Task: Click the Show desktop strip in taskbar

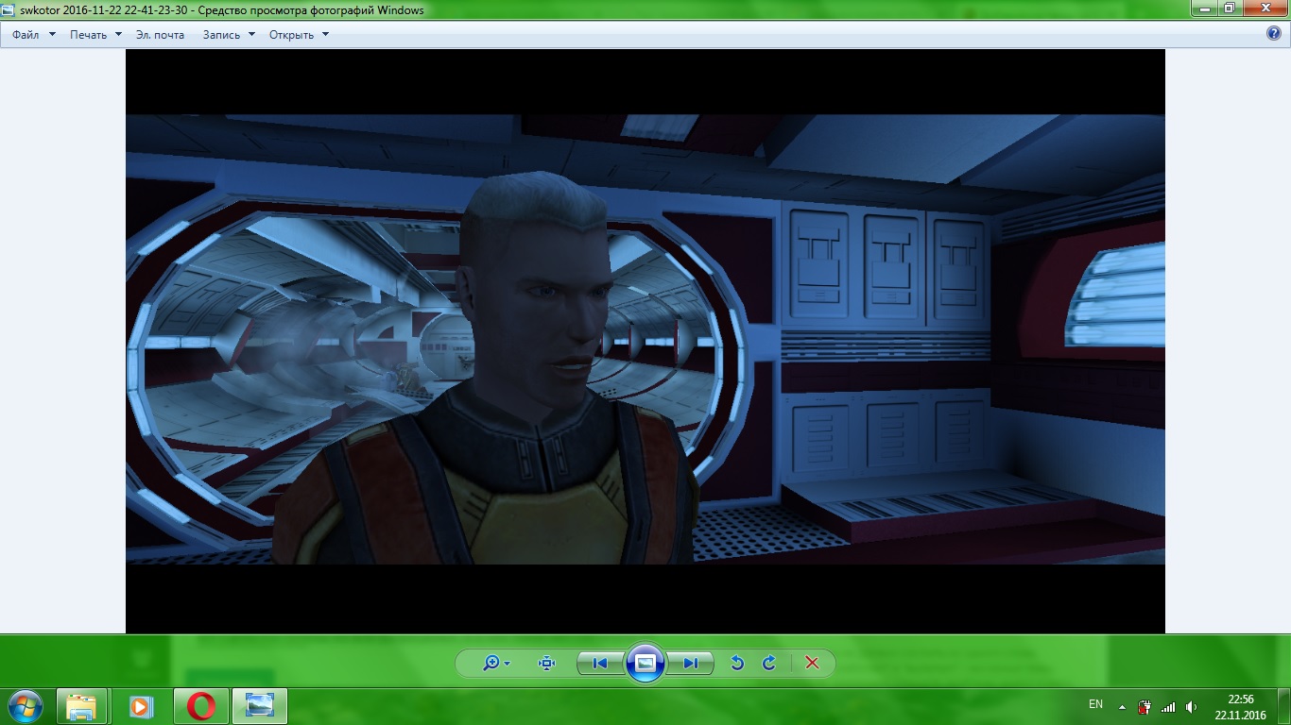Action: (x=1284, y=707)
